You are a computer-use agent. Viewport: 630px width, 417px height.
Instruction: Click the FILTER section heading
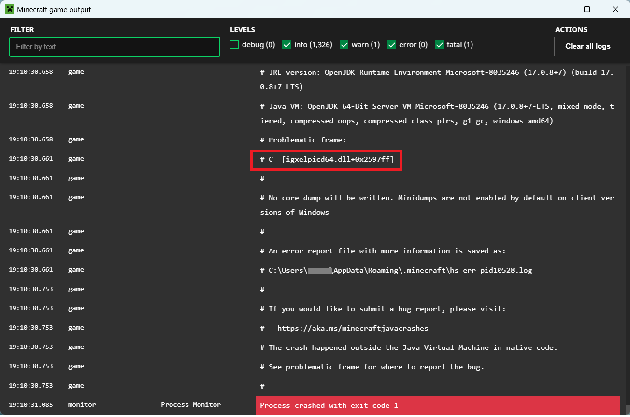coord(22,30)
